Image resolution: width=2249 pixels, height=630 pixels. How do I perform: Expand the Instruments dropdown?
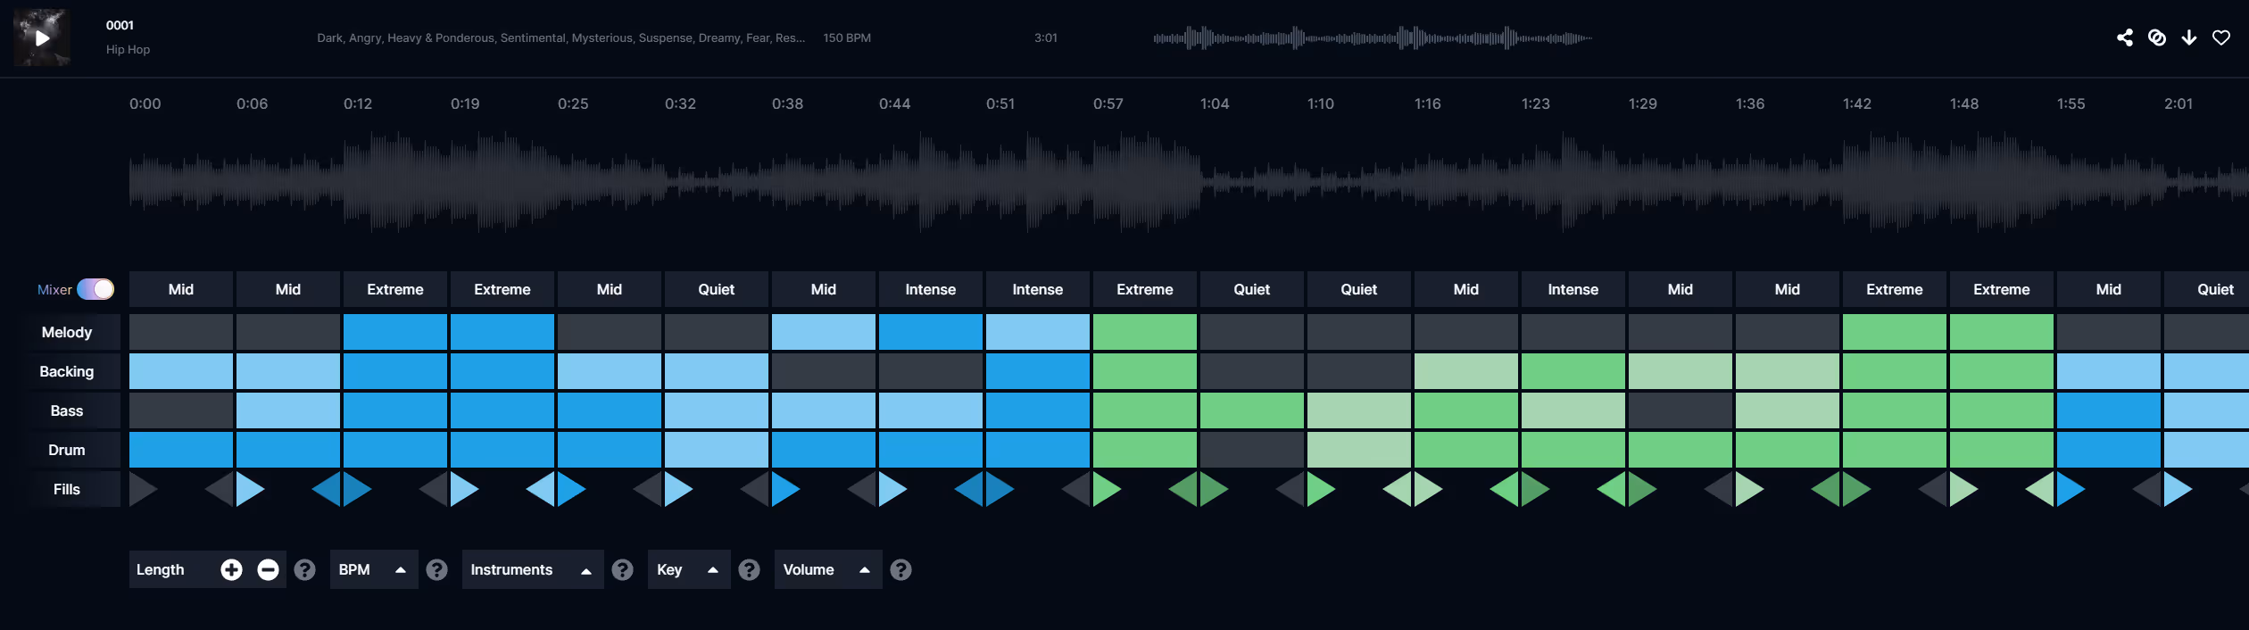pos(533,569)
